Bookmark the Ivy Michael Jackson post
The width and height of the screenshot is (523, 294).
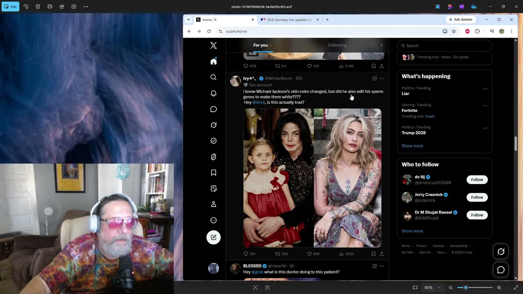[373, 254]
